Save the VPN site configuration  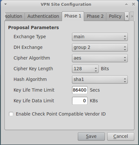click(x=91, y=137)
